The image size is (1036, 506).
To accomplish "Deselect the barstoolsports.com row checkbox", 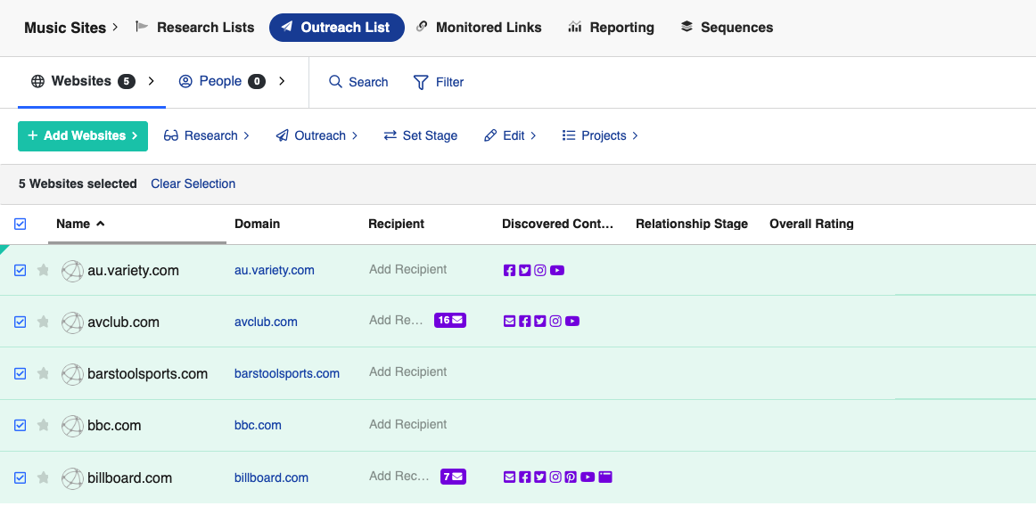I will click(x=21, y=374).
